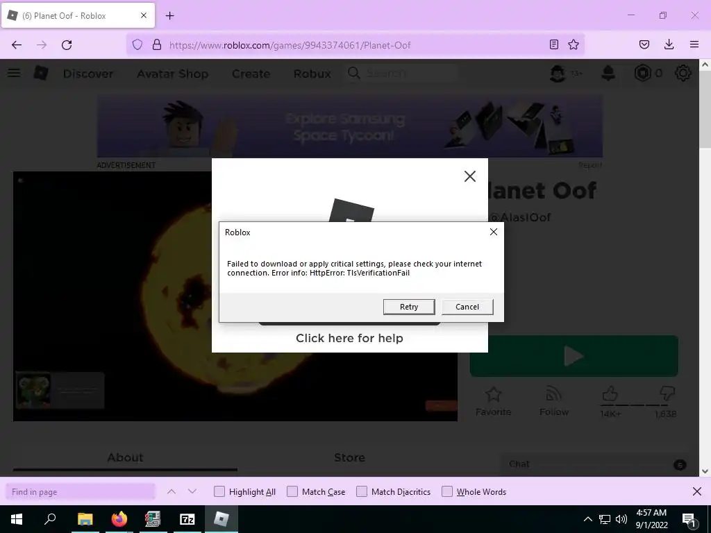
Task: Toggle reader view icon in the address bar
Action: coord(553,44)
